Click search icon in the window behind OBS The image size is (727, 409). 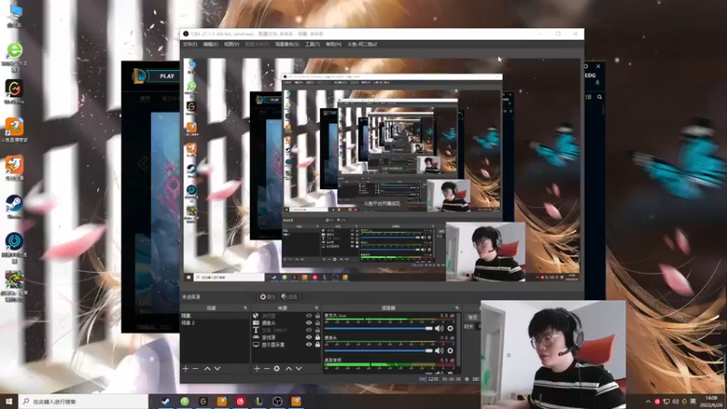coord(600,97)
